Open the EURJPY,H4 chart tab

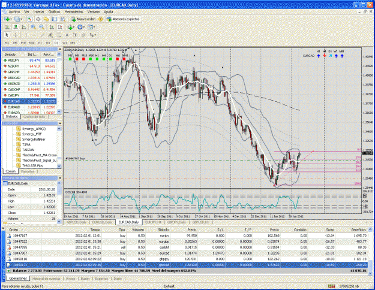[x=153, y=222]
